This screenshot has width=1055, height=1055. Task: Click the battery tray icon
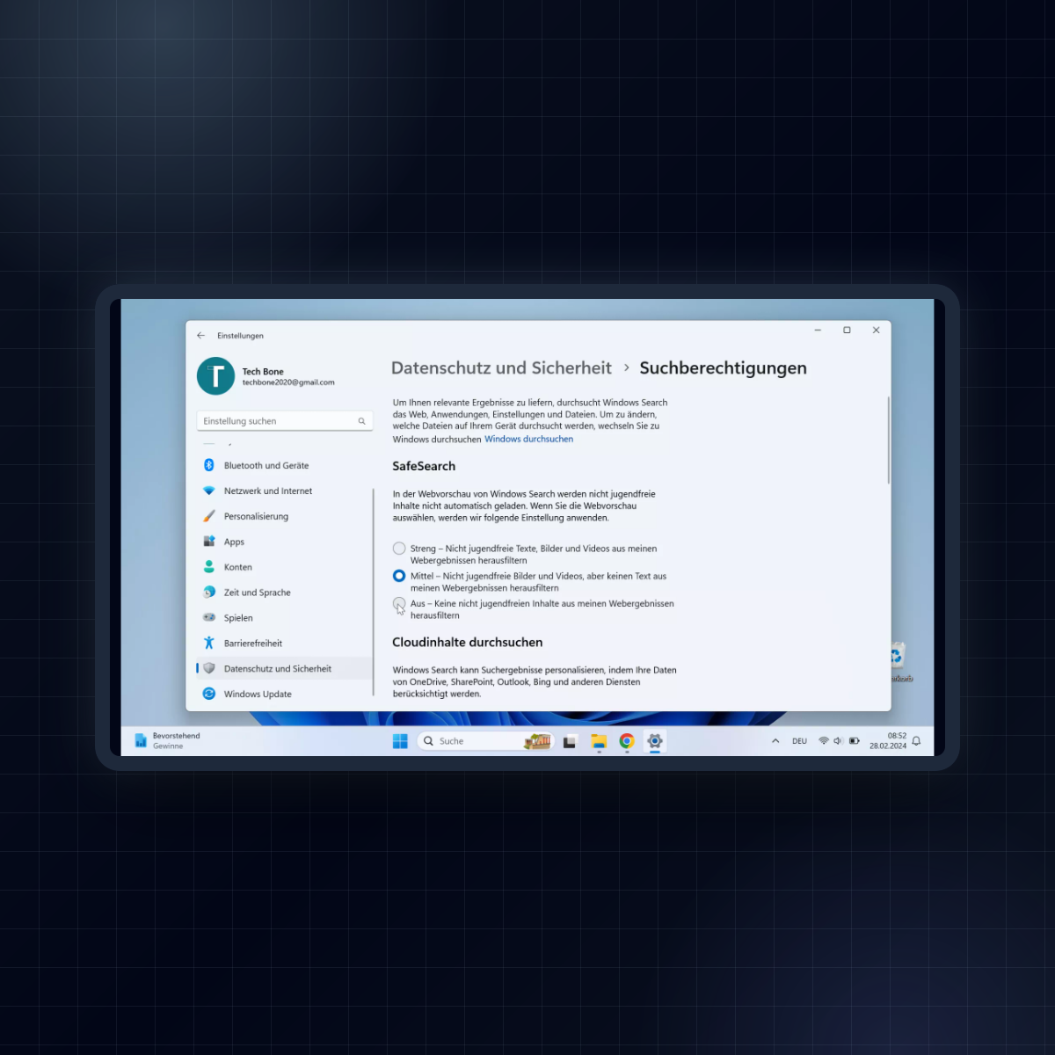855,741
